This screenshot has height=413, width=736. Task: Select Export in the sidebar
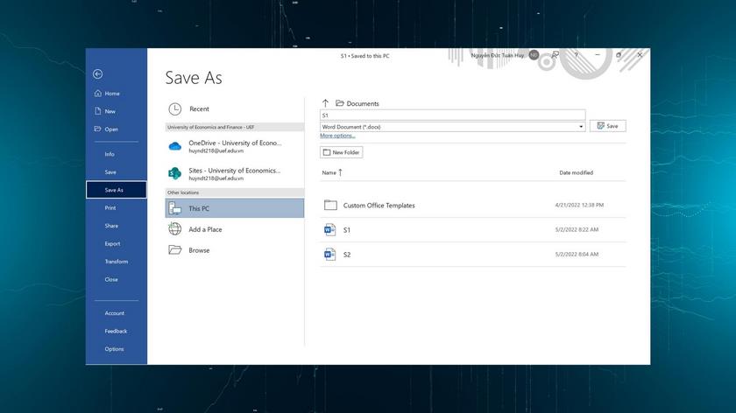coord(112,244)
